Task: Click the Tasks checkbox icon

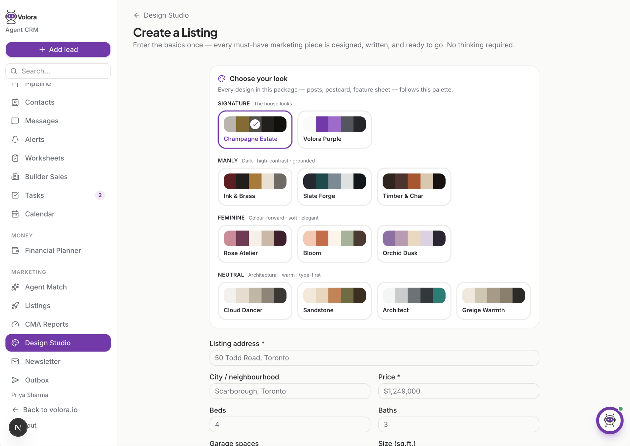Action: (x=15, y=195)
